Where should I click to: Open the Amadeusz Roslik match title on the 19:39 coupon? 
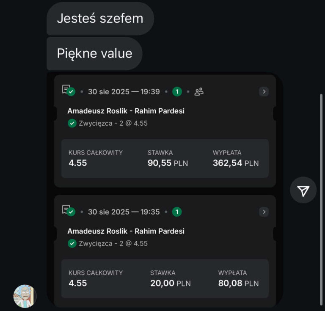coord(126,111)
